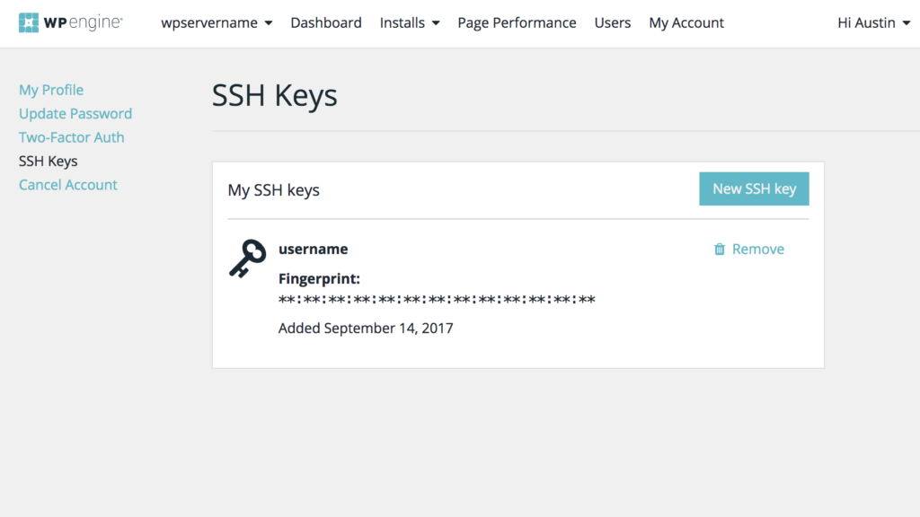The height and width of the screenshot is (517, 920).
Task: Select SSH Keys in the sidebar
Action: pyautogui.click(x=49, y=162)
